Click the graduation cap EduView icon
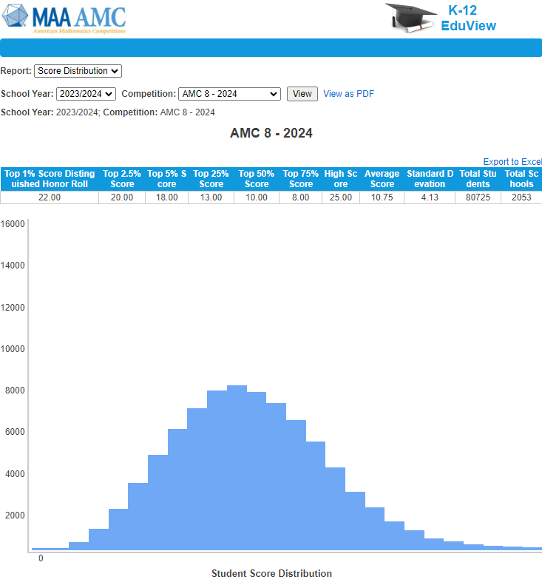542x585 pixels. [x=410, y=18]
